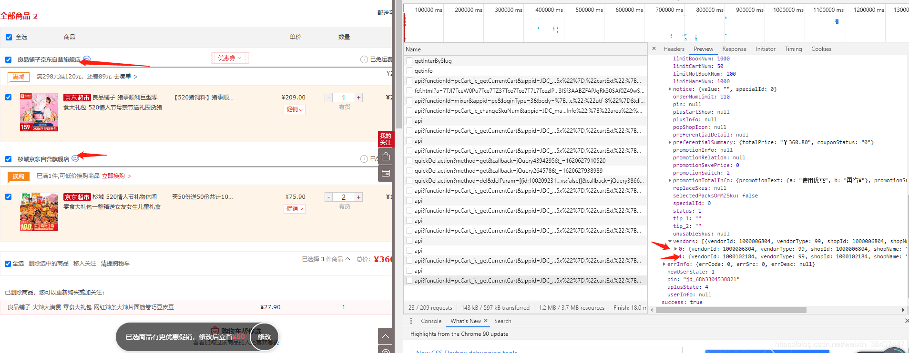The width and height of the screenshot is (909, 353).
Task: Select the pcCart_jc_changeSkuNum request row
Action: 525,111
